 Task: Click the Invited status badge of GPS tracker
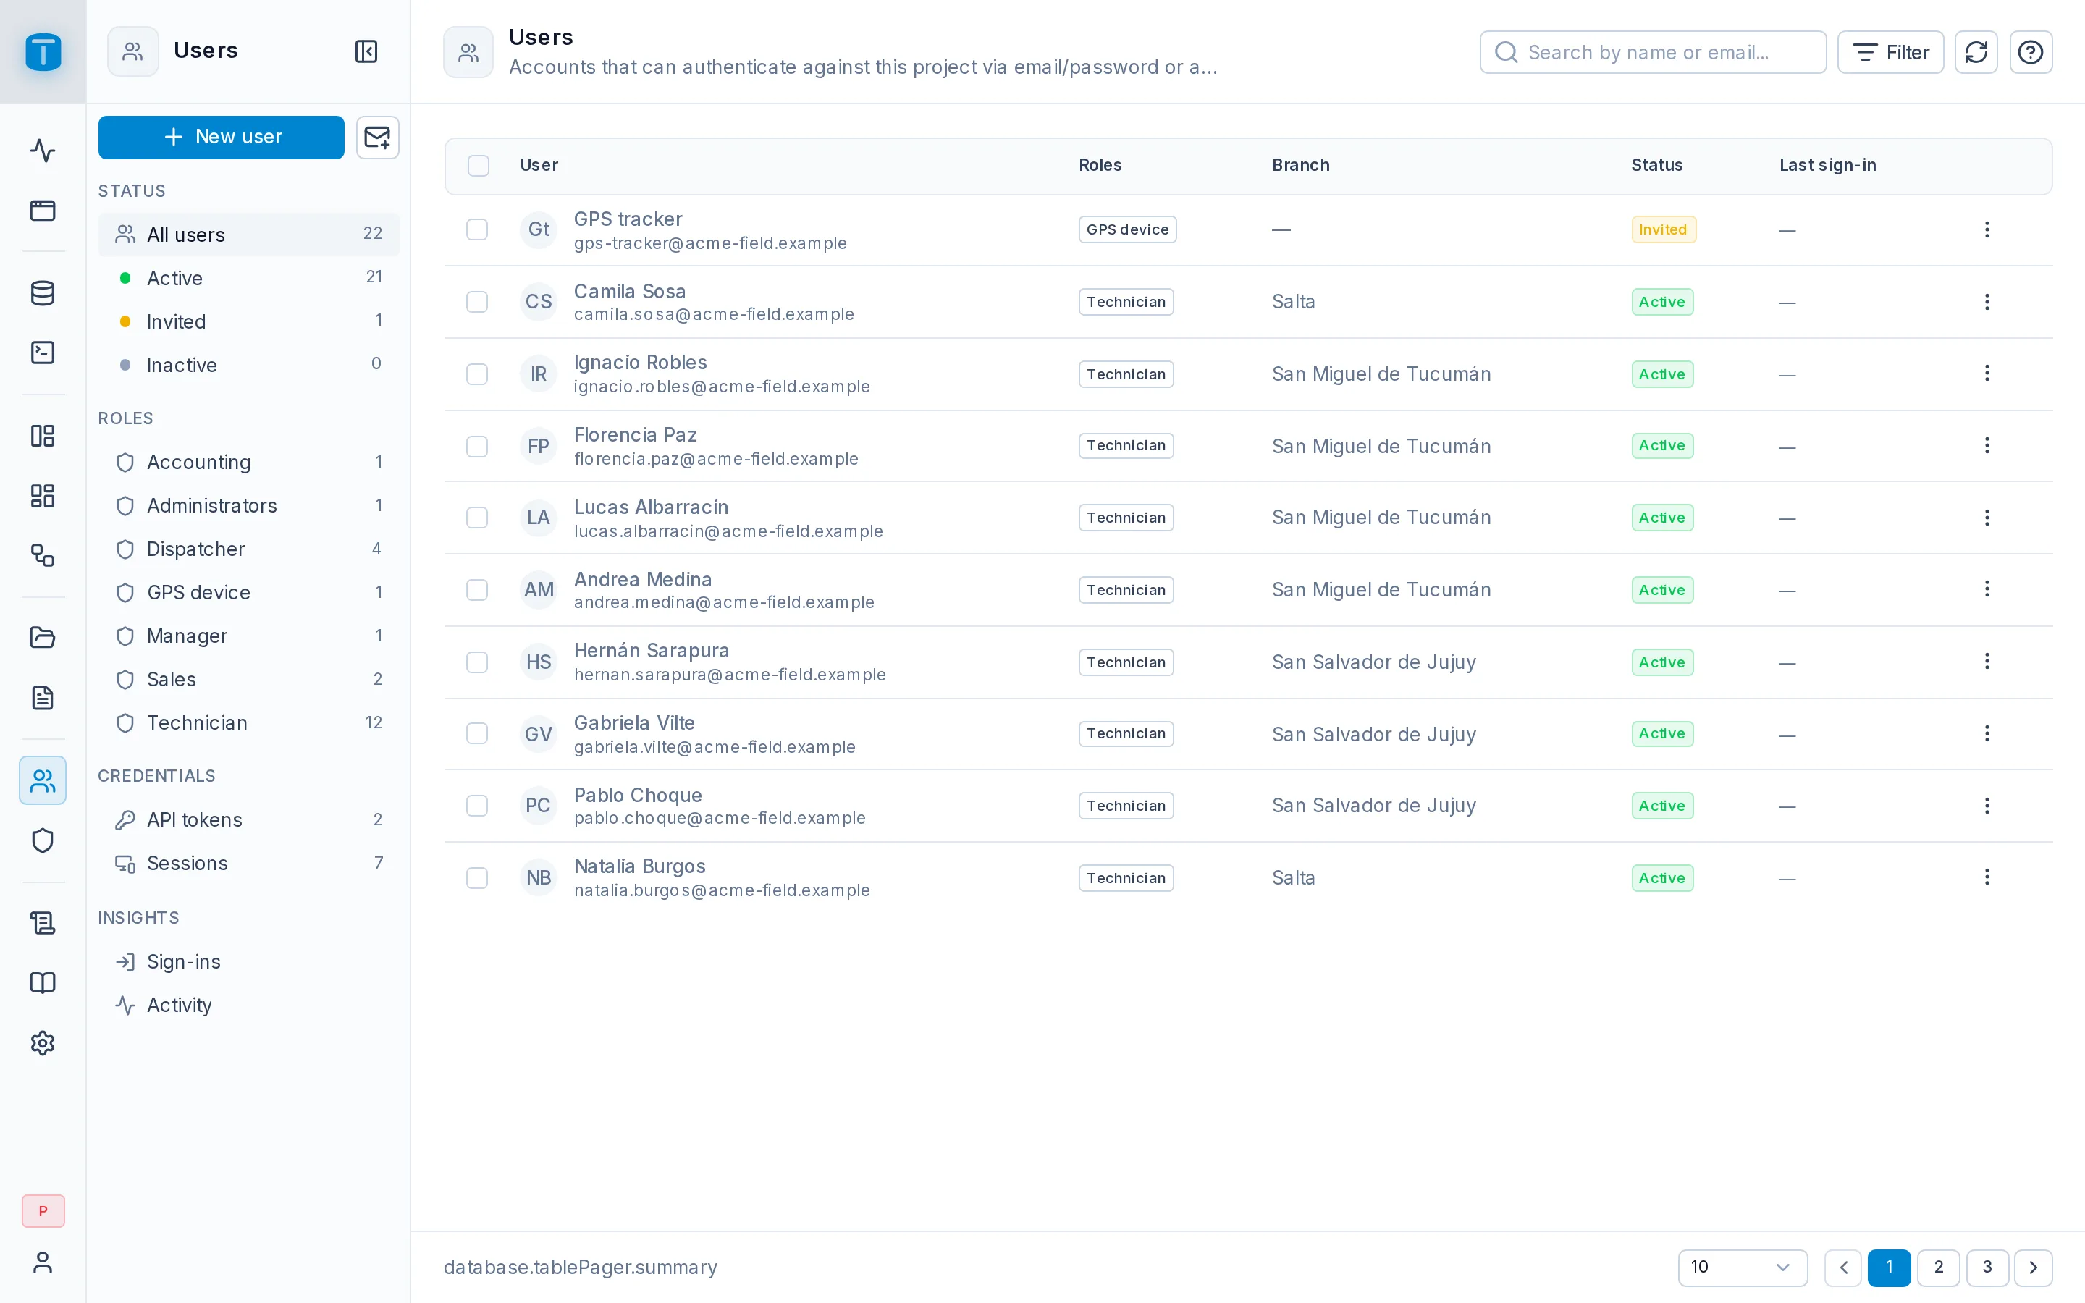(x=1663, y=229)
